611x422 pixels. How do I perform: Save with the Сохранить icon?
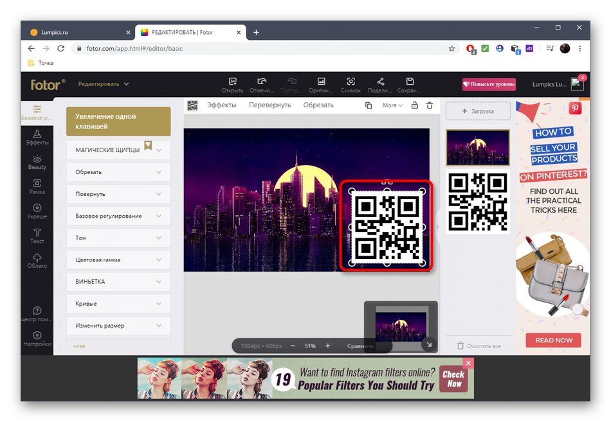pos(410,85)
